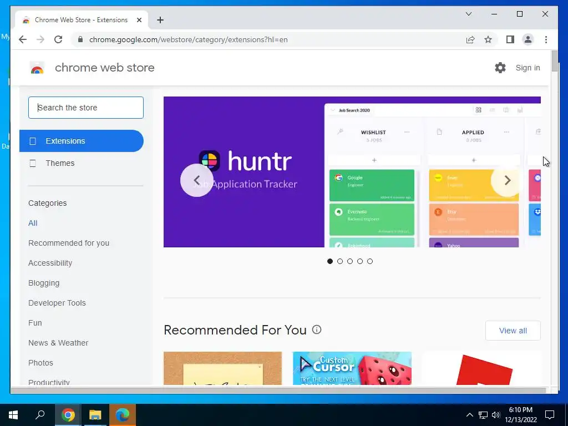568x426 pixels.
Task: Select the fourth carousel dot
Action: [x=359, y=261]
